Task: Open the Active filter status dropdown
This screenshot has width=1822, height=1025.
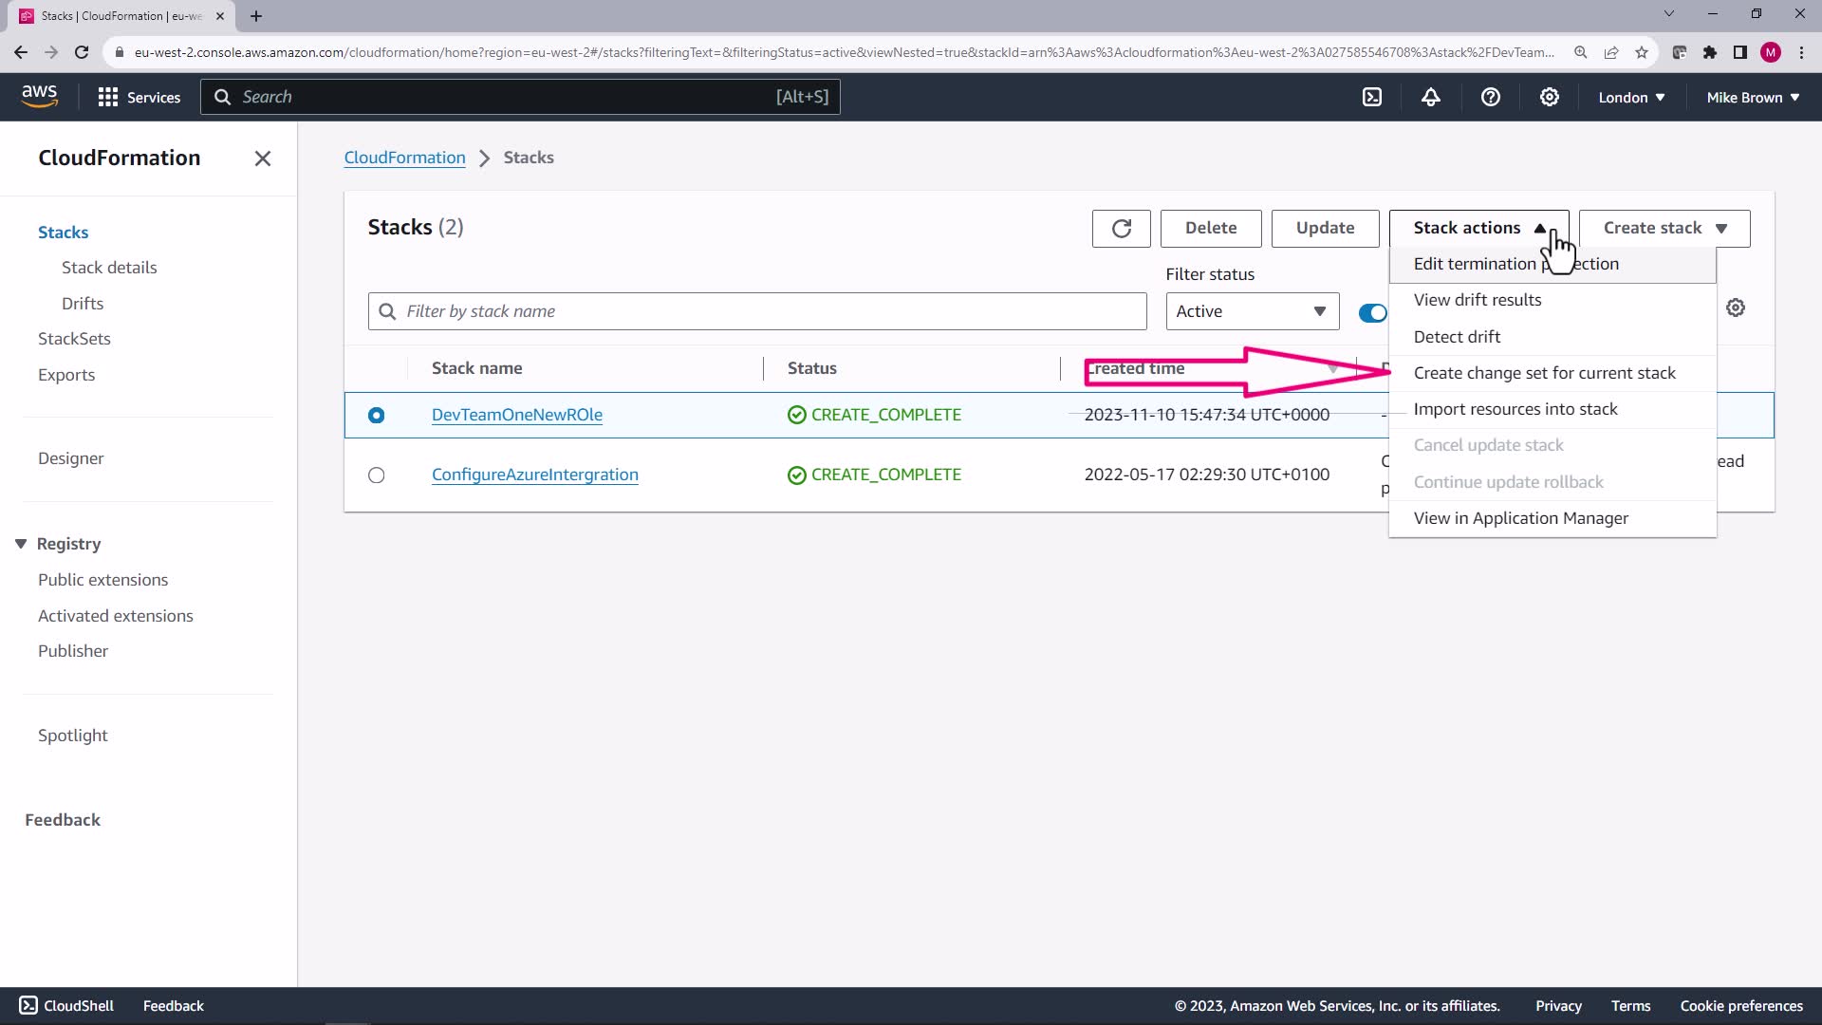Action: (1252, 311)
